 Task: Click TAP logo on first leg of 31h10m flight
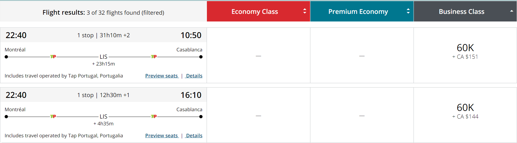[53, 57]
